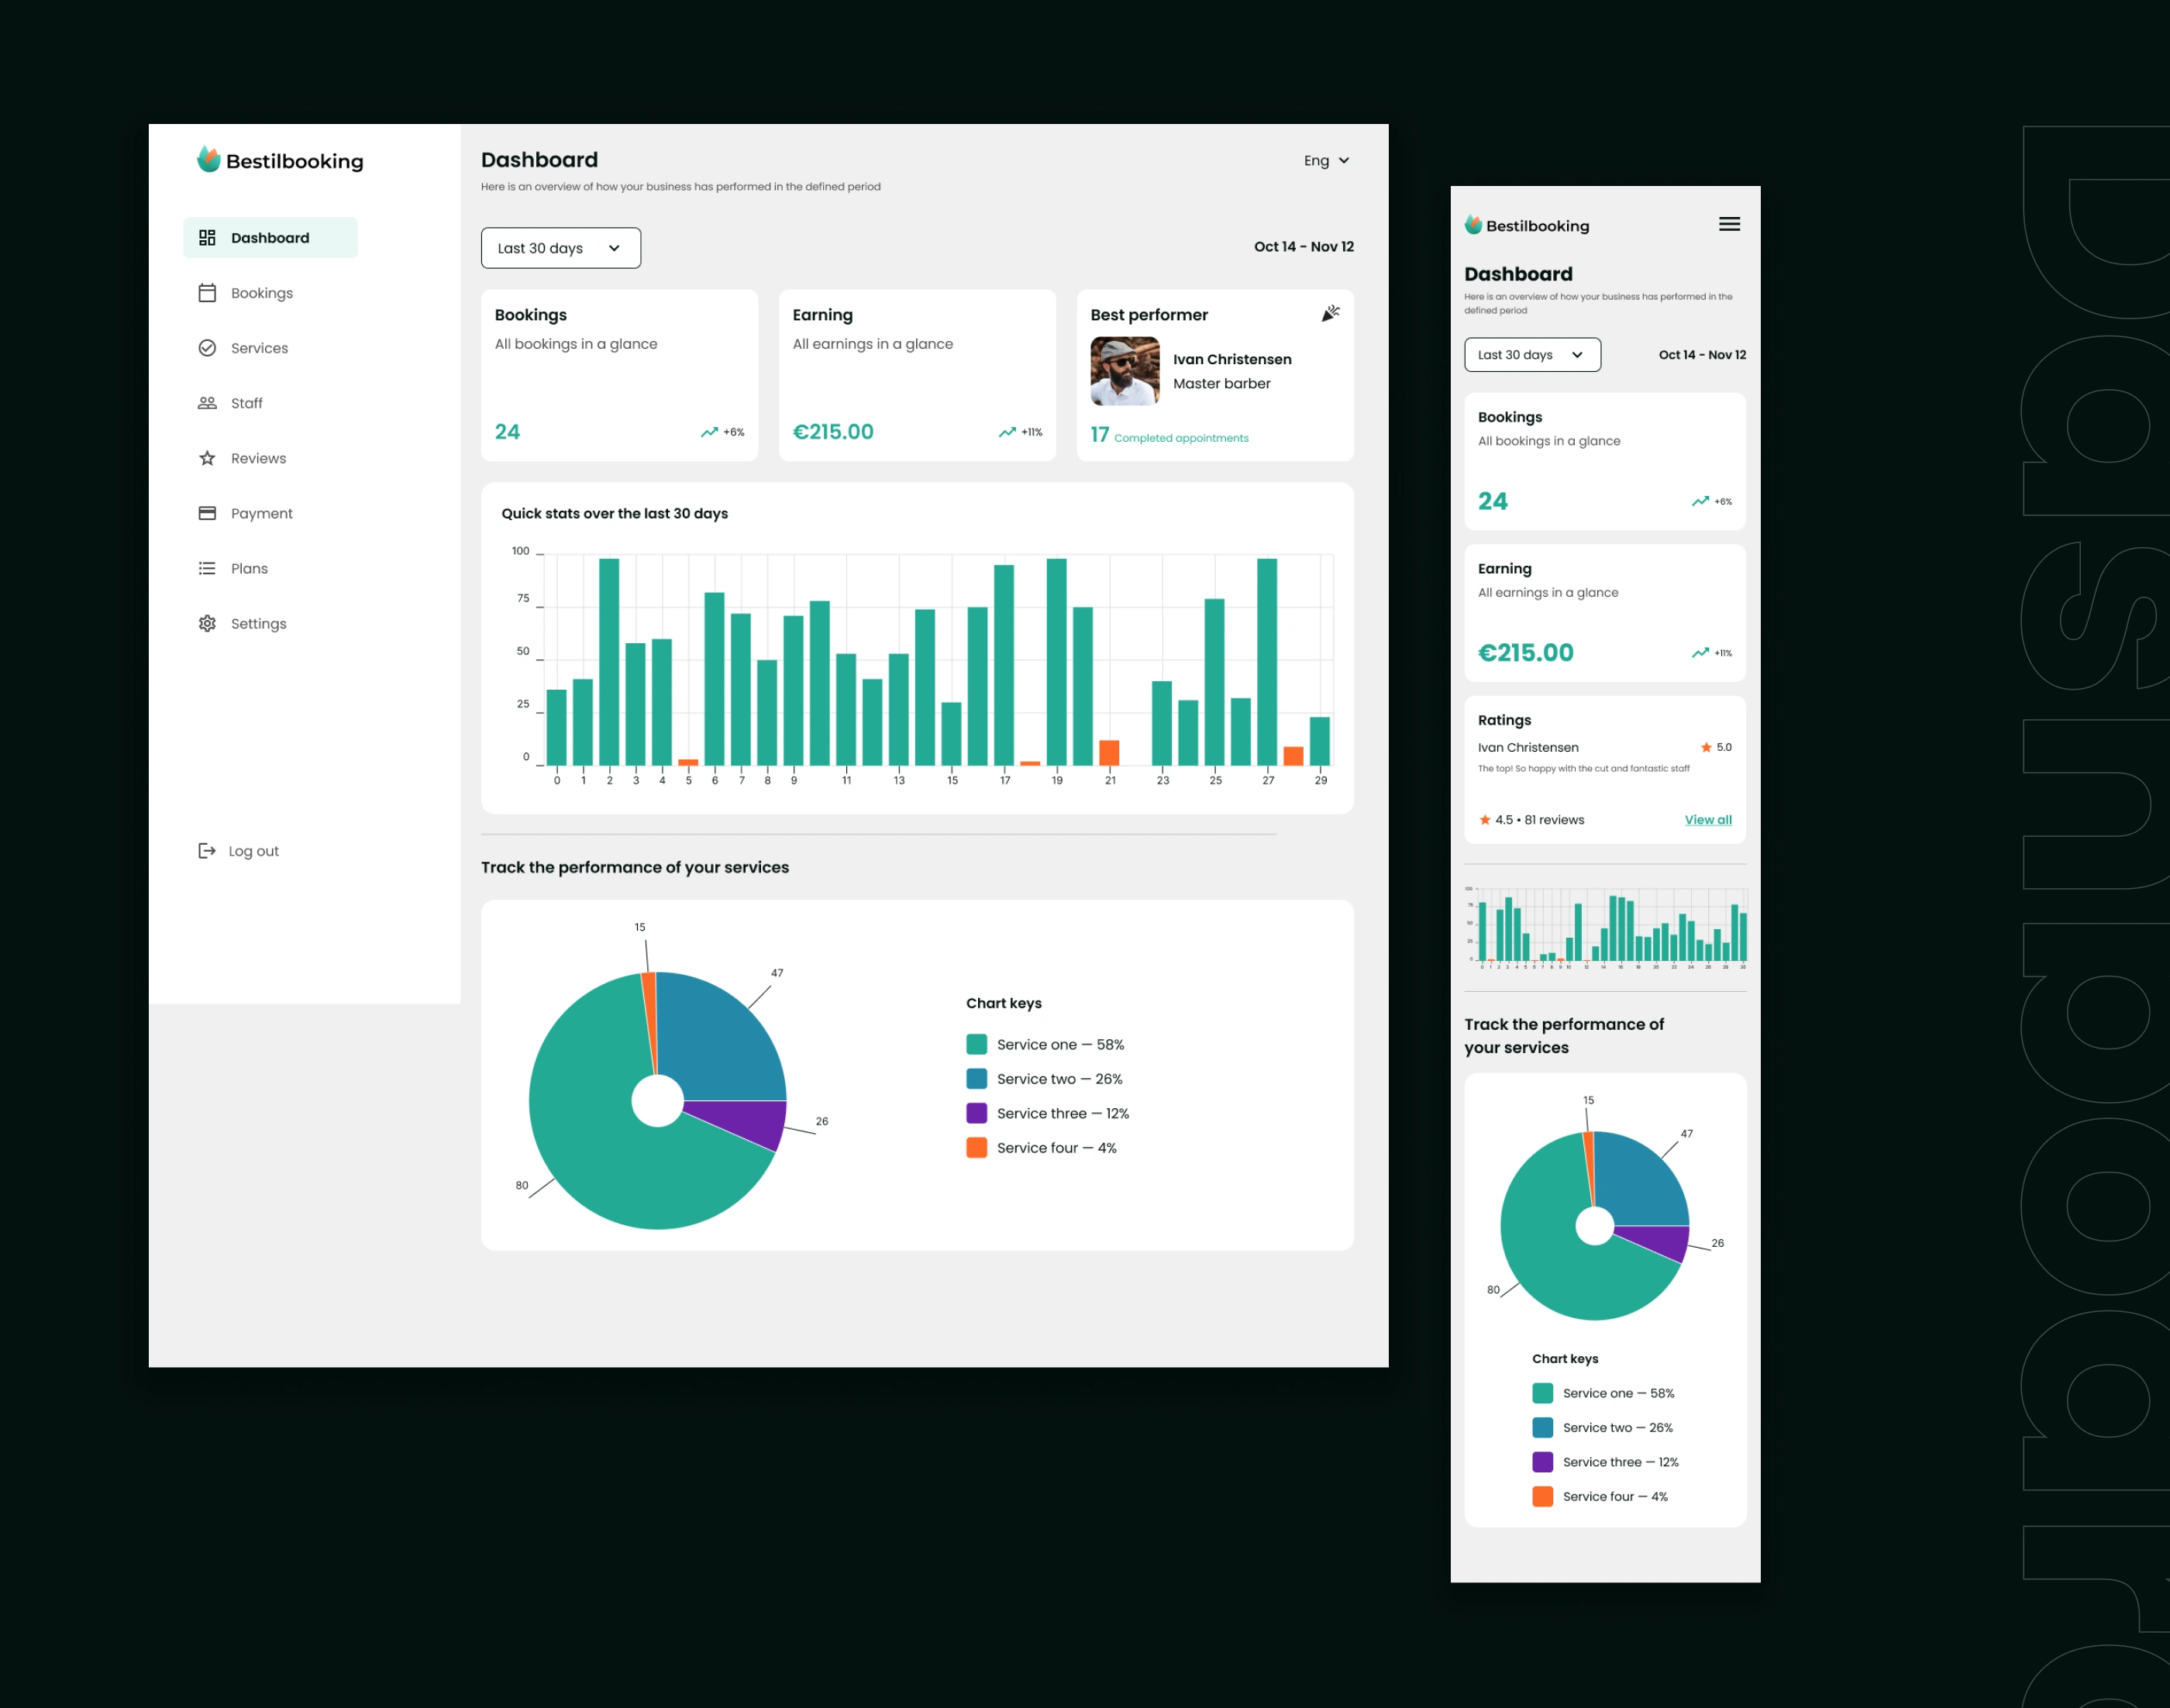The width and height of the screenshot is (2170, 1708).
Task: Click the Payment card icon
Action: [x=207, y=513]
